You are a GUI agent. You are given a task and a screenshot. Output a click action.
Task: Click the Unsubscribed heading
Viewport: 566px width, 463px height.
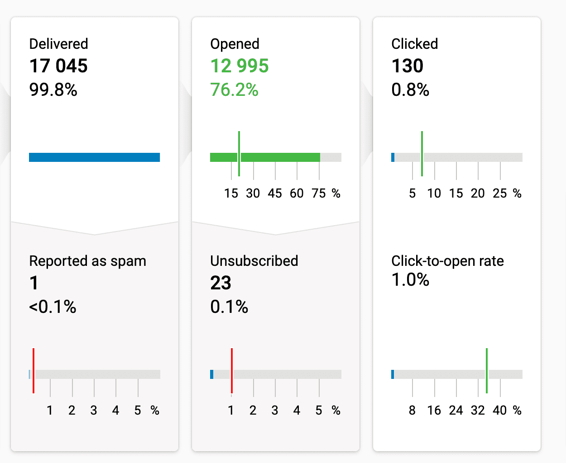tap(254, 261)
